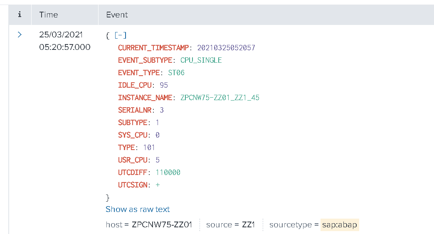434x234 pixels.
Task: Select the UTCDIFF value 110000
Action: (x=168, y=172)
